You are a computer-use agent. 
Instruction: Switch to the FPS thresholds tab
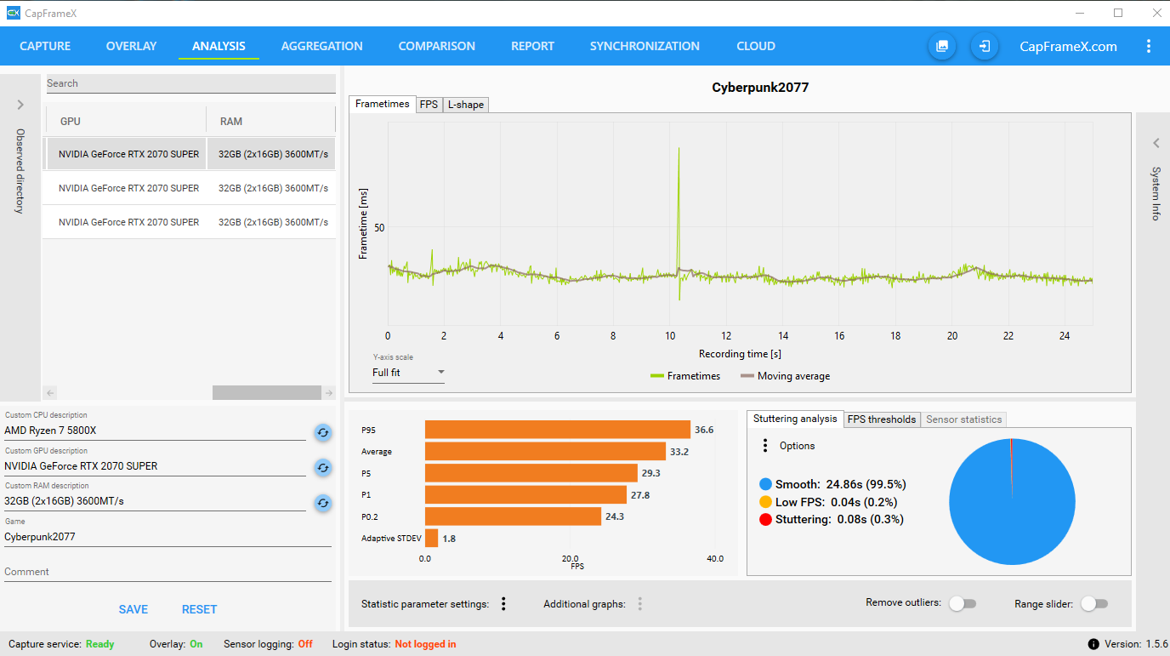pos(882,419)
